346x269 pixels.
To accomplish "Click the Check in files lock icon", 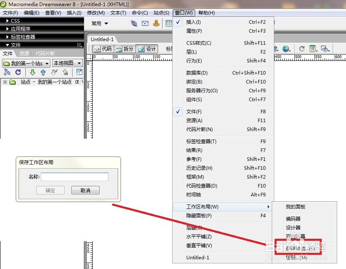I will pyautogui.click(x=65, y=72).
